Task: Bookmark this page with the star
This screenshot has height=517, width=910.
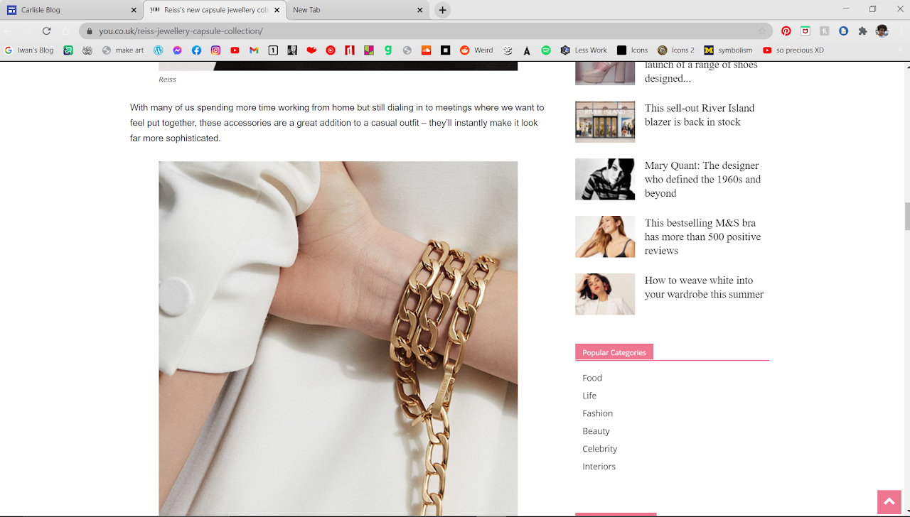Action: tap(762, 31)
